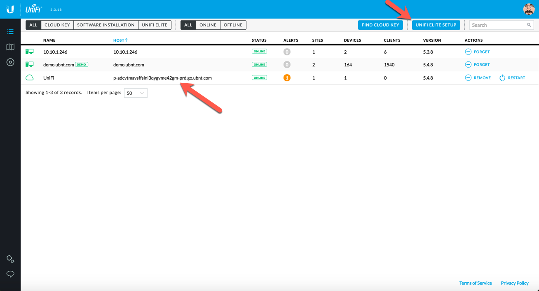Select the CLOUD KEY filter tab
Viewport: 539px width, 291px height.
[57, 25]
